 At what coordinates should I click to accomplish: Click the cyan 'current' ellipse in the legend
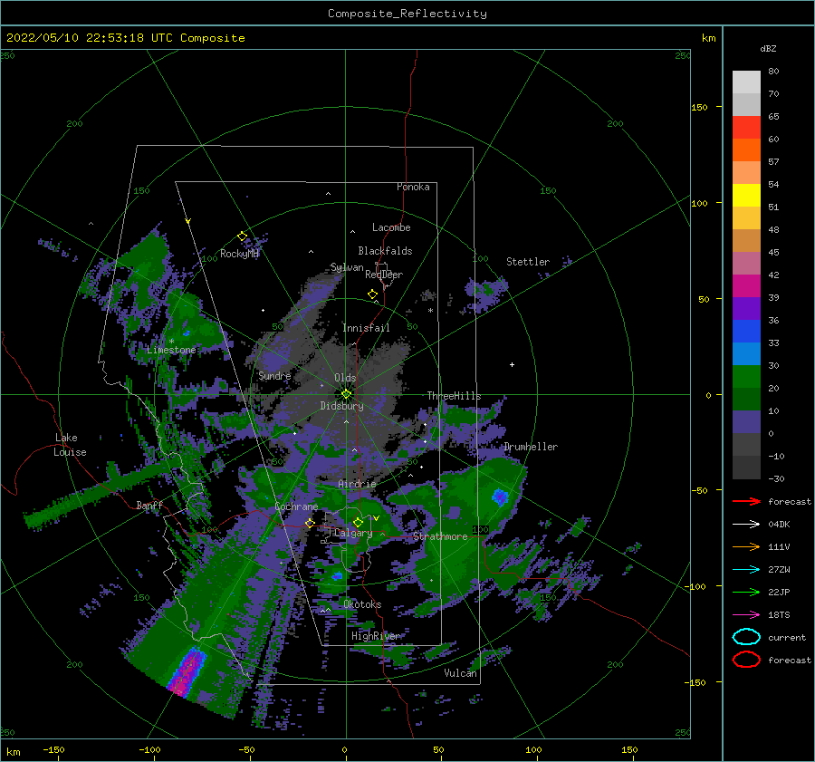[746, 637]
